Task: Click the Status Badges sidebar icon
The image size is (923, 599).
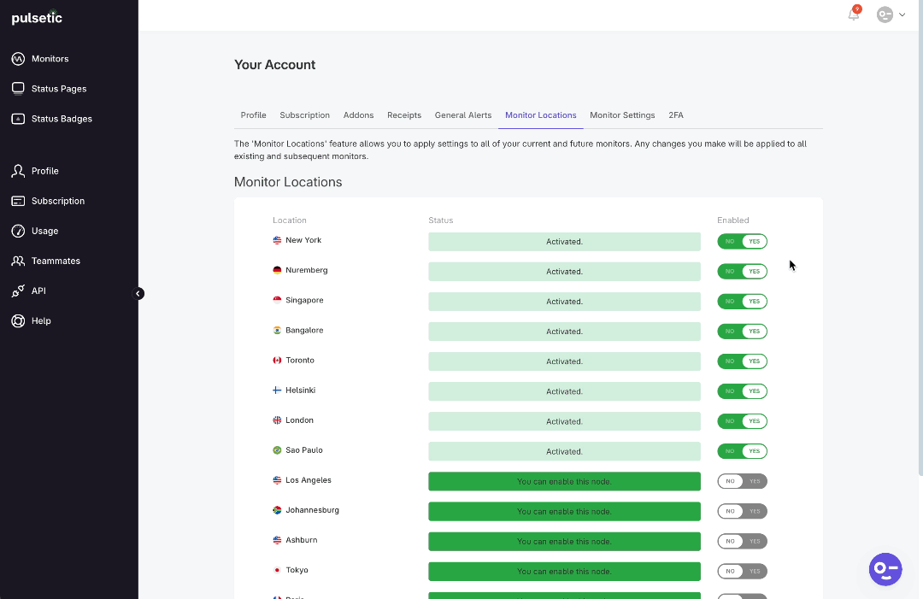Action: click(18, 119)
